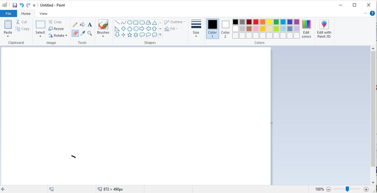Open the File menu
This screenshot has height=193, width=377.
(x=8, y=14)
